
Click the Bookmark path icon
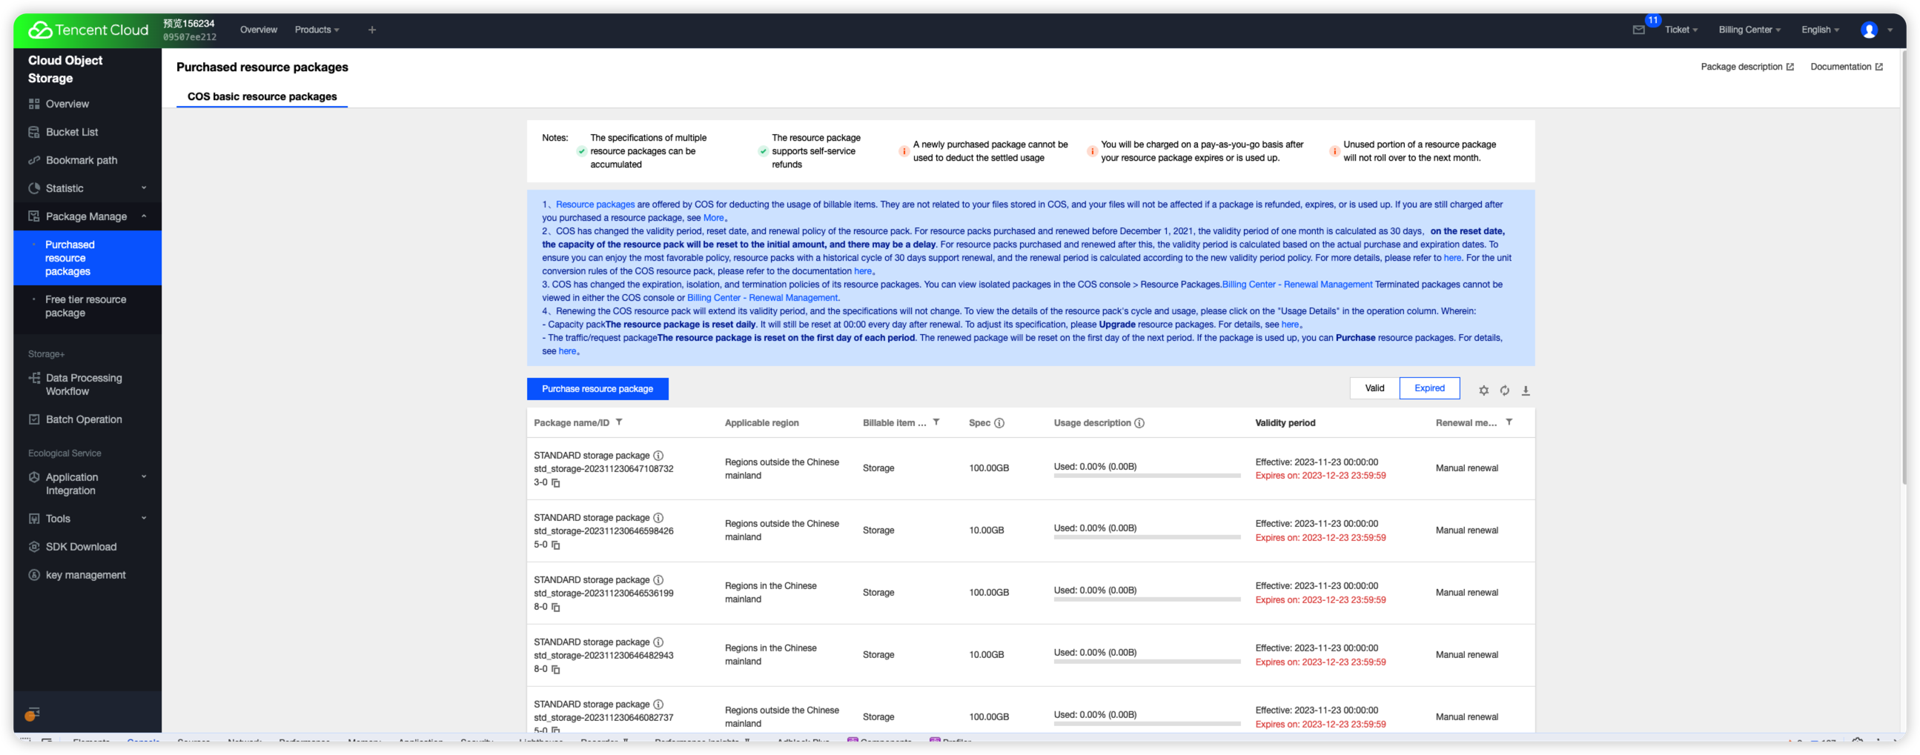[34, 160]
